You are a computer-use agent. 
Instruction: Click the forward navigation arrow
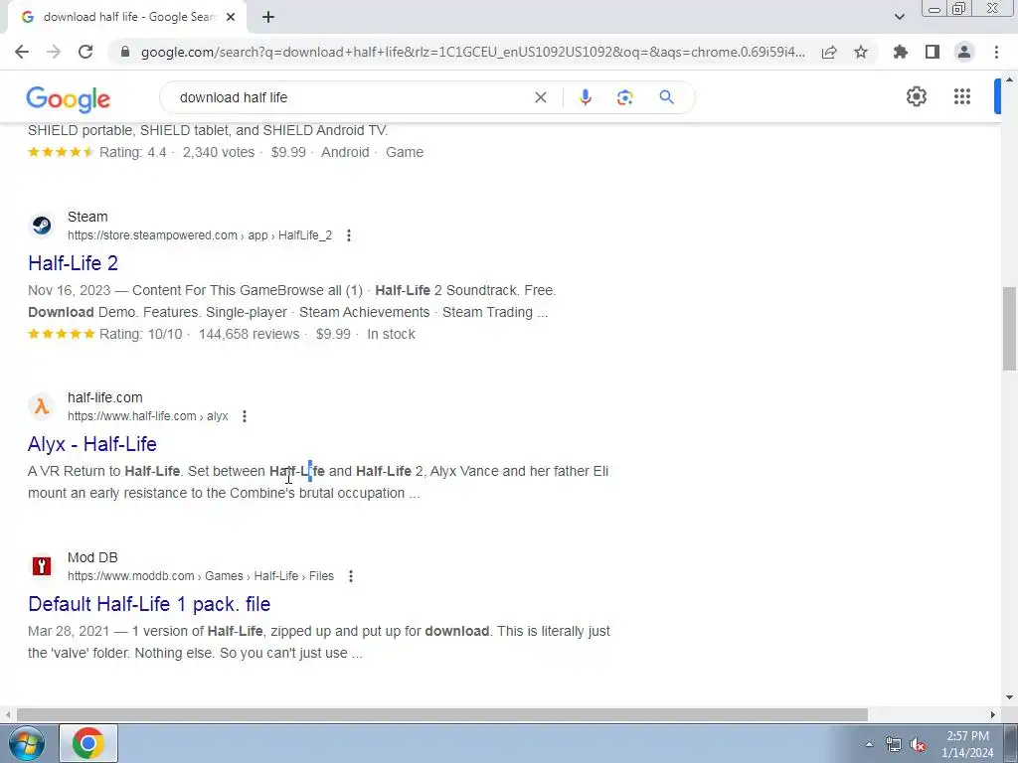[54, 52]
